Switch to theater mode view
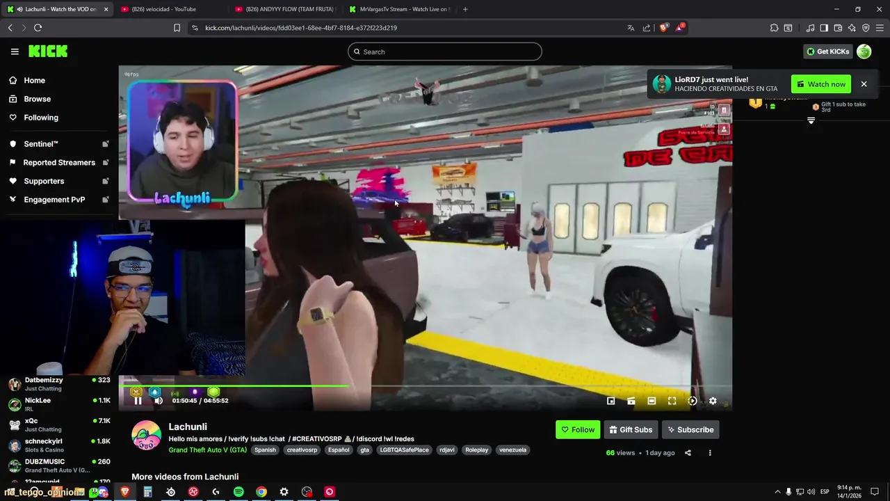Screen dimensions: 890x501 pos(652,401)
